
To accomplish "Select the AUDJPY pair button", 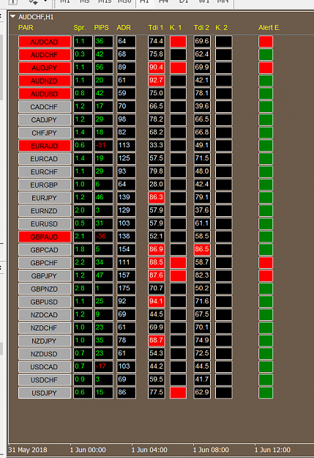I will coord(45,67).
